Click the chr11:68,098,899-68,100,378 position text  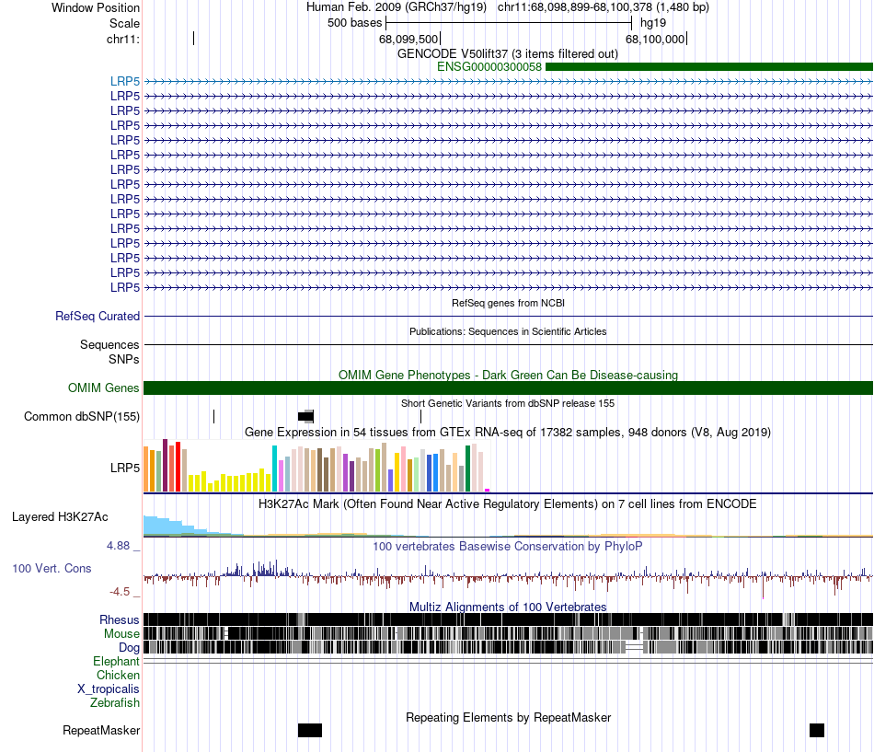point(604,7)
